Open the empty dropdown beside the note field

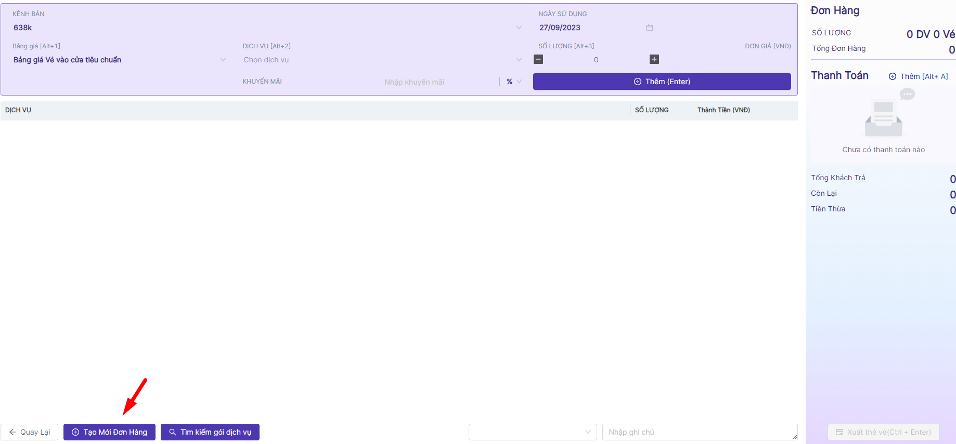pos(533,432)
